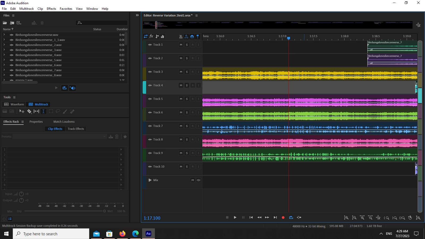Open the Files panel menu
Image resolution: width=425 pixels, height=239 pixels.
pos(13,16)
